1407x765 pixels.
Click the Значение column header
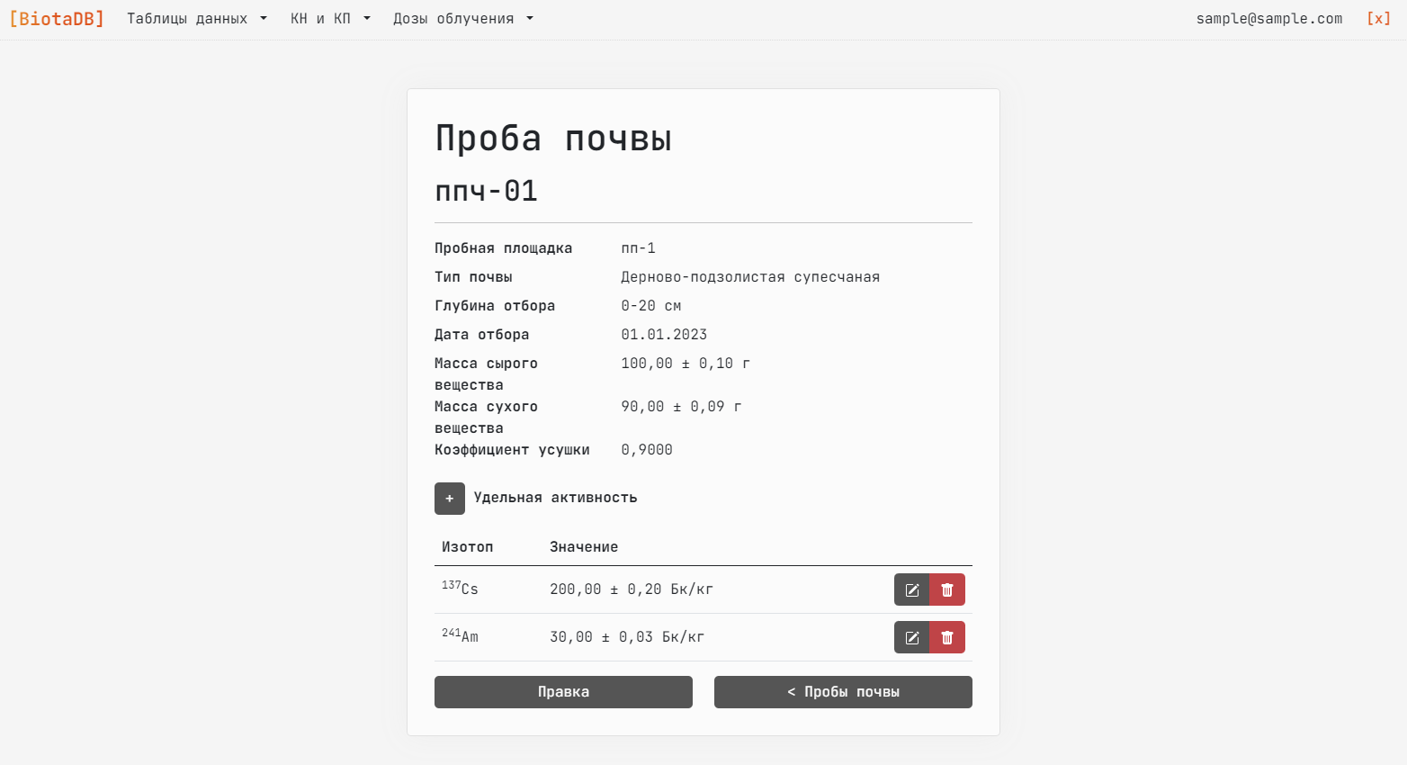(584, 547)
